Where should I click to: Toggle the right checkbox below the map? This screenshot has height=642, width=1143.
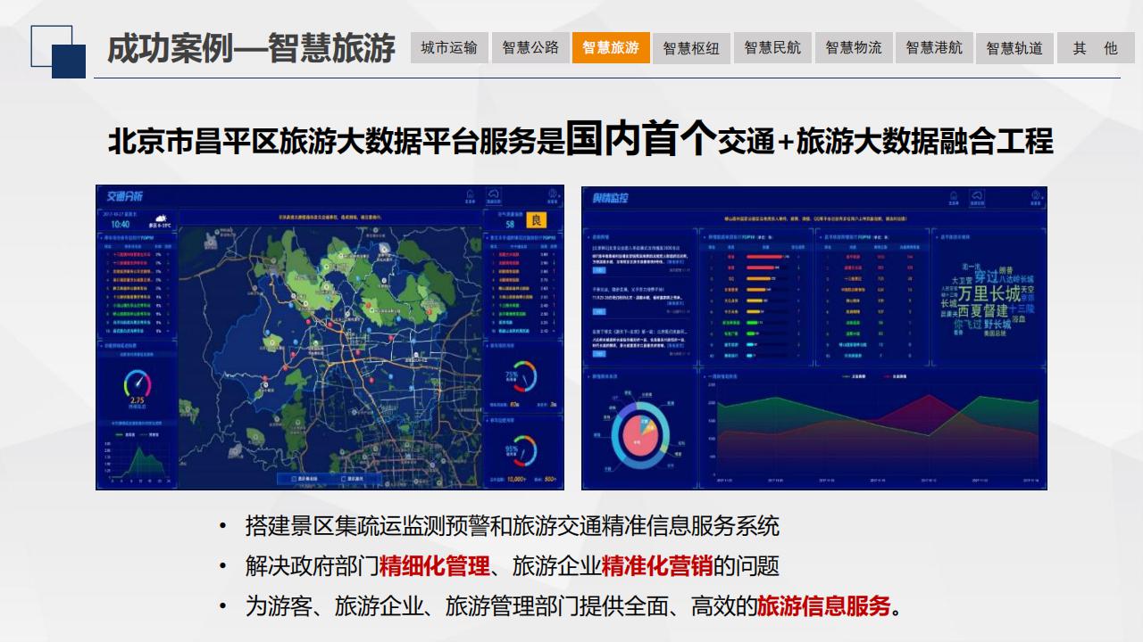(344, 479)
